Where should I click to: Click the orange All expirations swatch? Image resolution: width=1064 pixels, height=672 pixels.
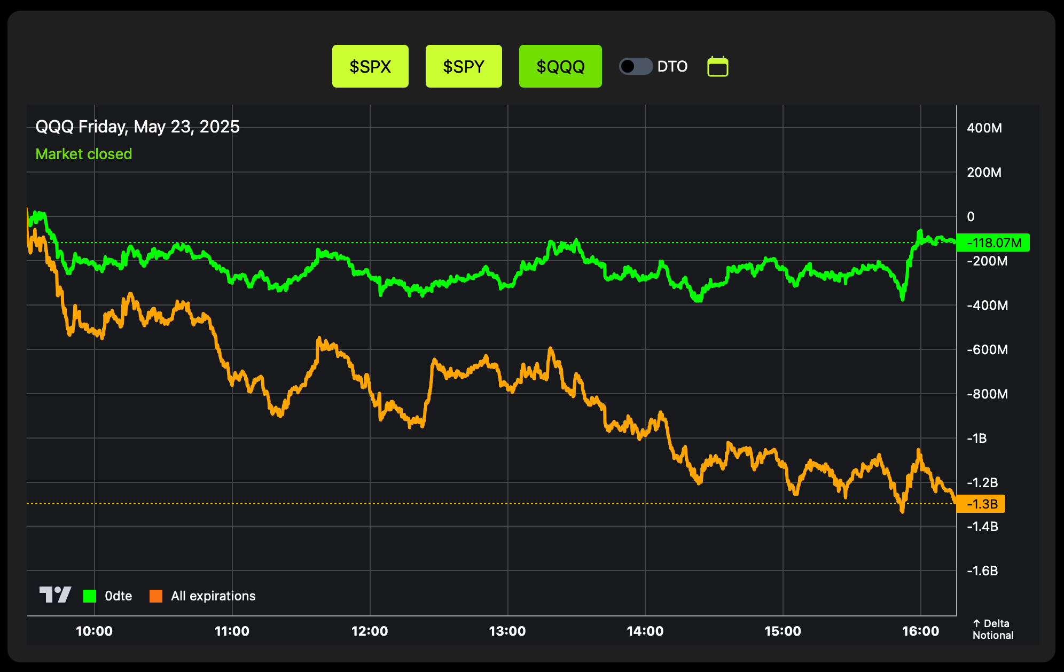click(x=156, y=596)
